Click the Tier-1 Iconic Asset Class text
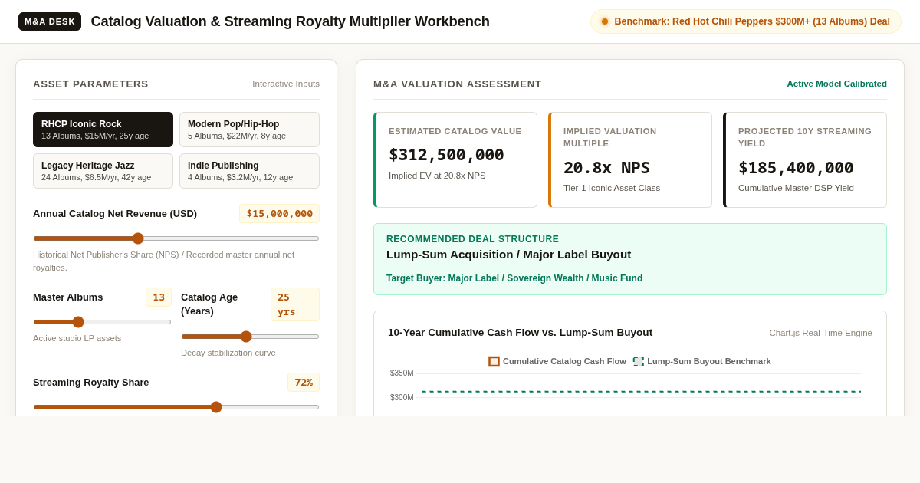Viewport: 920px width, 483px height. coord(612,188)
